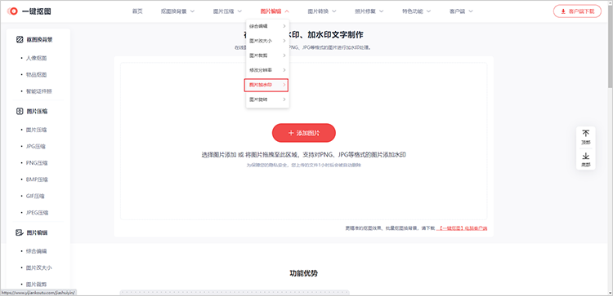Open BMP压缩 in the sidebar

click(37, 179)
